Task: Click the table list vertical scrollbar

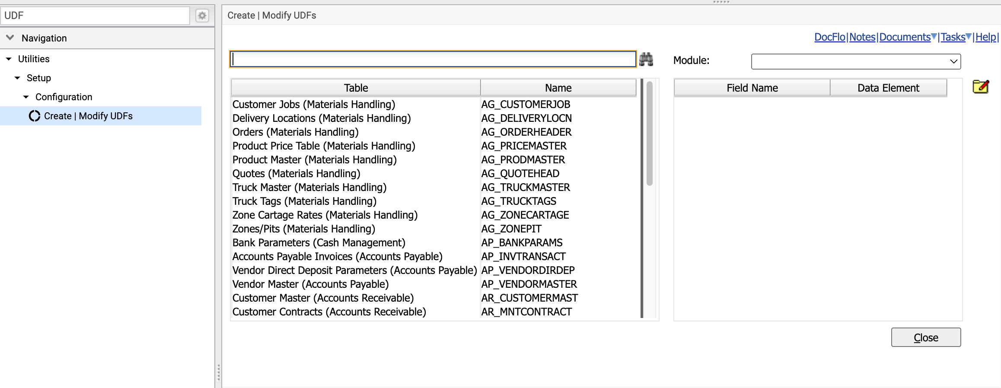Action: pos(649,134)
